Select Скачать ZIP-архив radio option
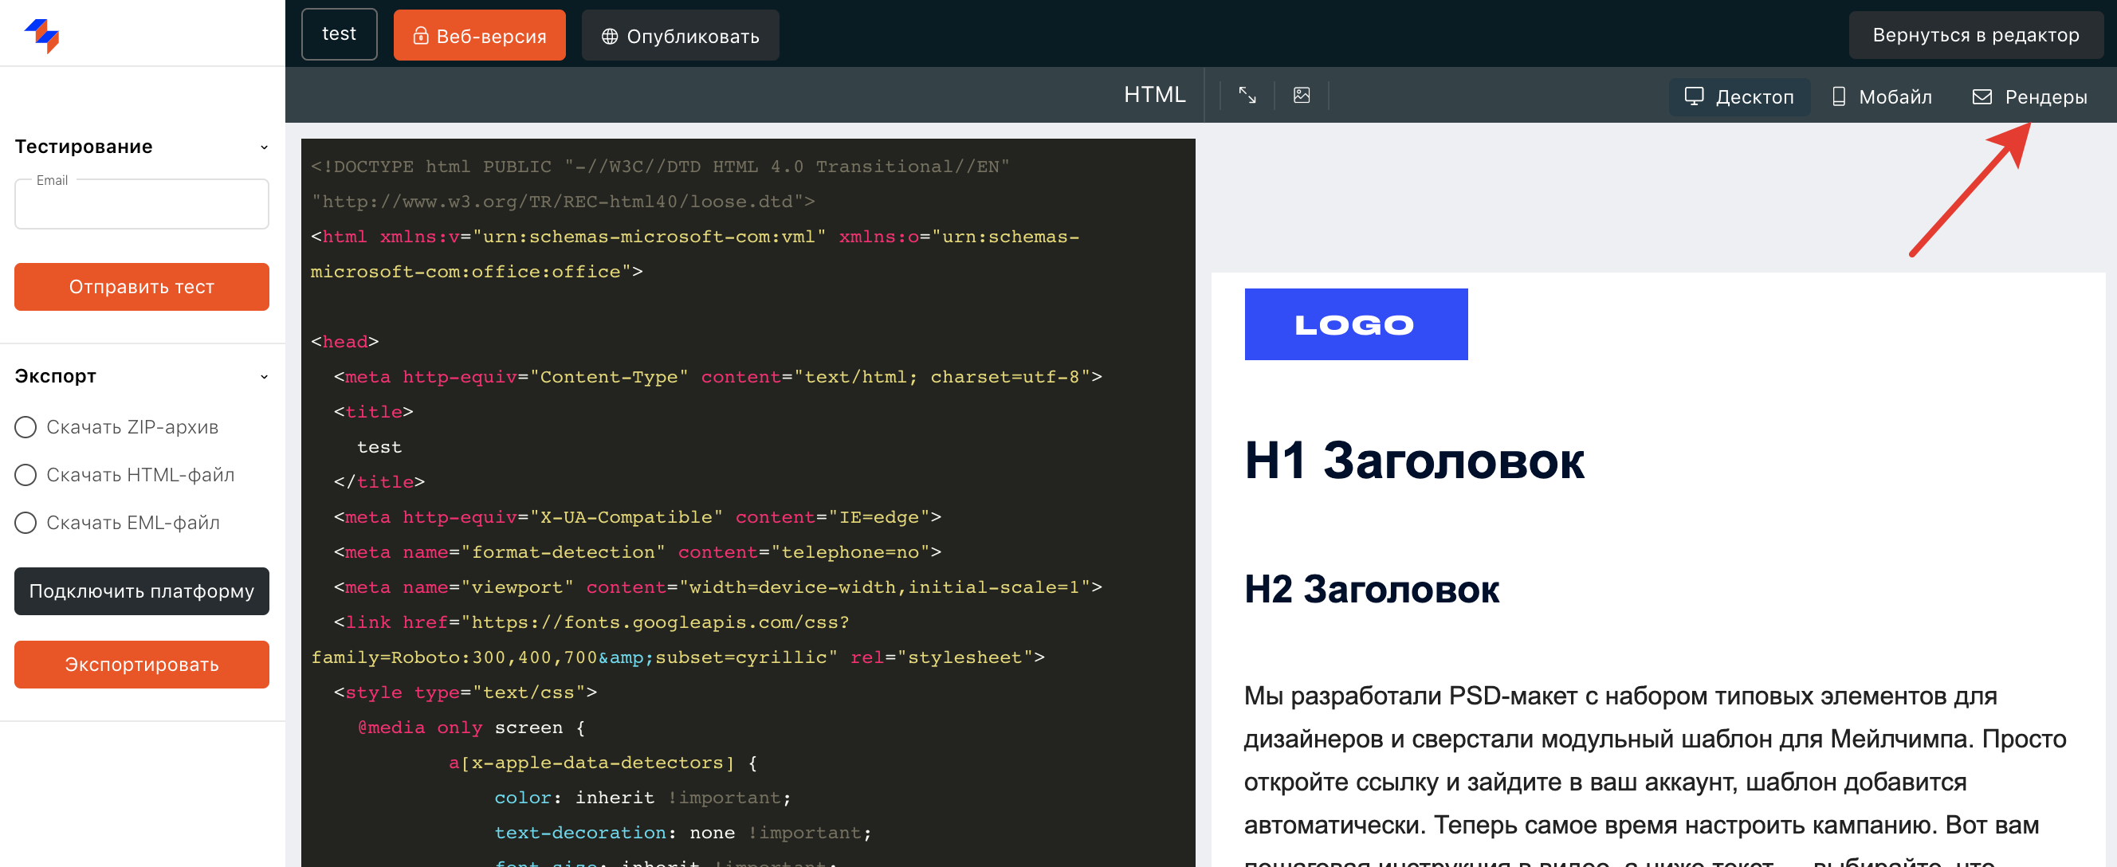Screen dimensions: 2117x867 tap(26, 426)
